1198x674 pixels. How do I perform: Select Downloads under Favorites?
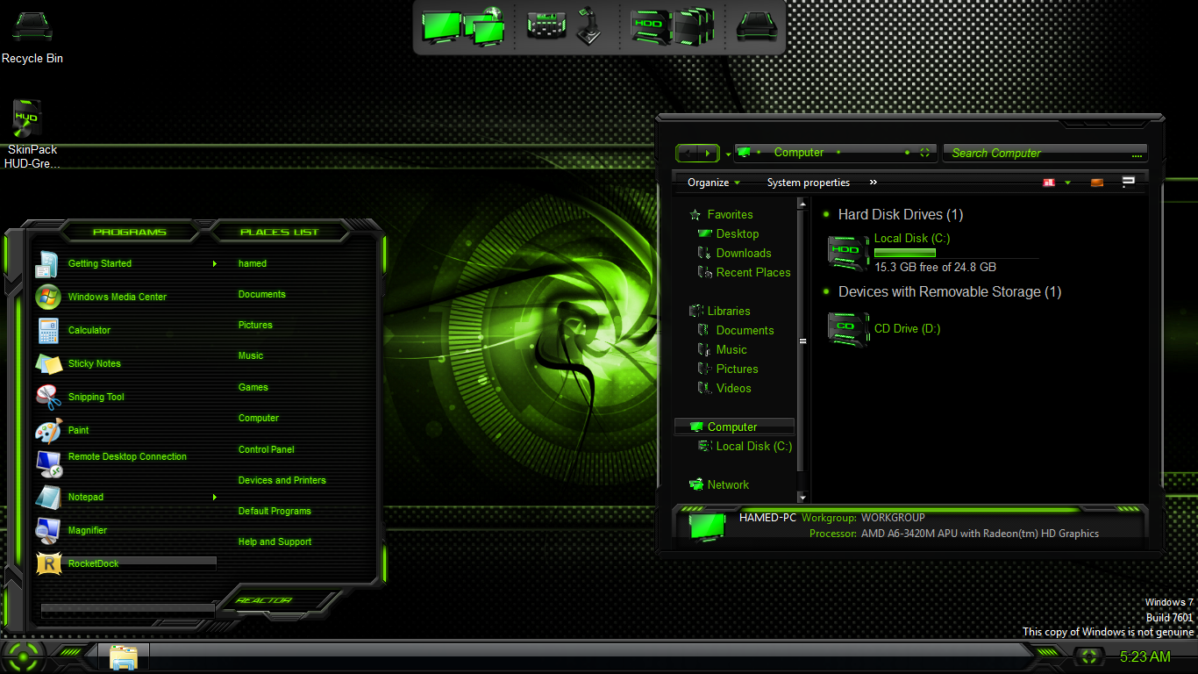[x=744, y=253]
